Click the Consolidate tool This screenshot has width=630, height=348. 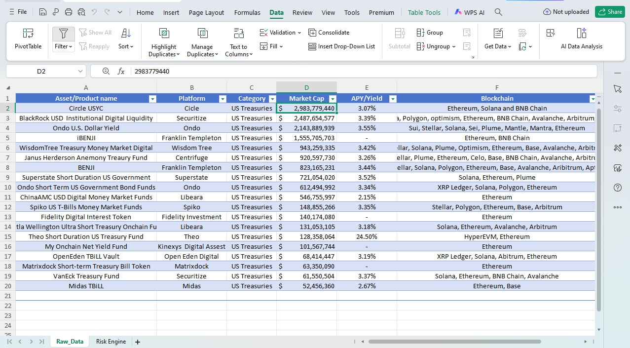click(x=329, y=33)
